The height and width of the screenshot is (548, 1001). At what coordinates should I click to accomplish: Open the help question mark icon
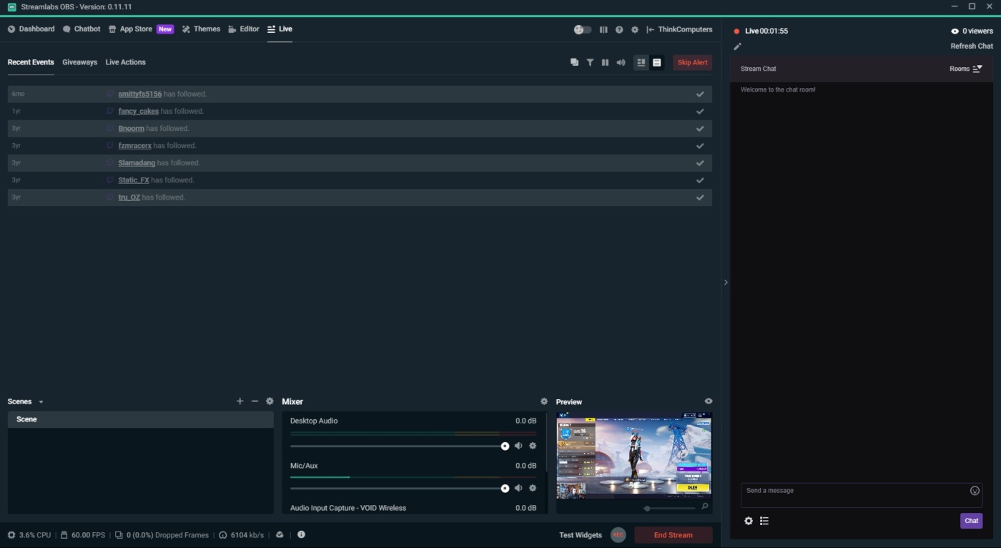[x=619, y=29]
